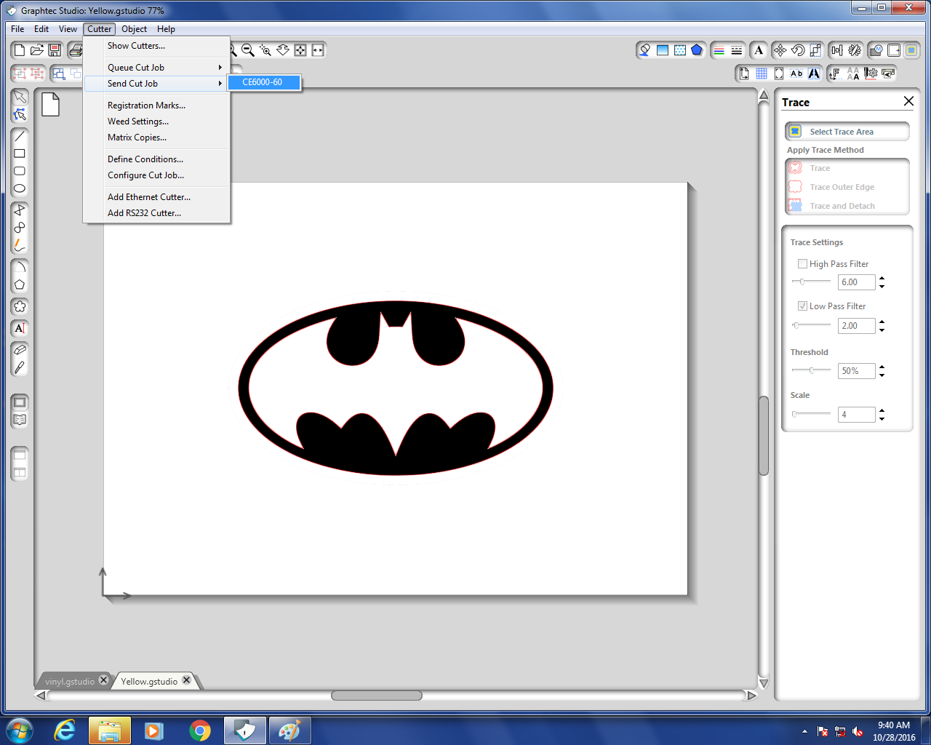Screen dimensions: 931x745
Task: Close the Yellow.gstudio tab
Action: coord(187,680)
